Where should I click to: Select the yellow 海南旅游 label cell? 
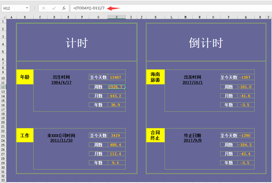155,77
